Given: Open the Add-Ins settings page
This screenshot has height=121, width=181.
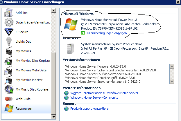Looking at the screenshot, I should [26, 13].
